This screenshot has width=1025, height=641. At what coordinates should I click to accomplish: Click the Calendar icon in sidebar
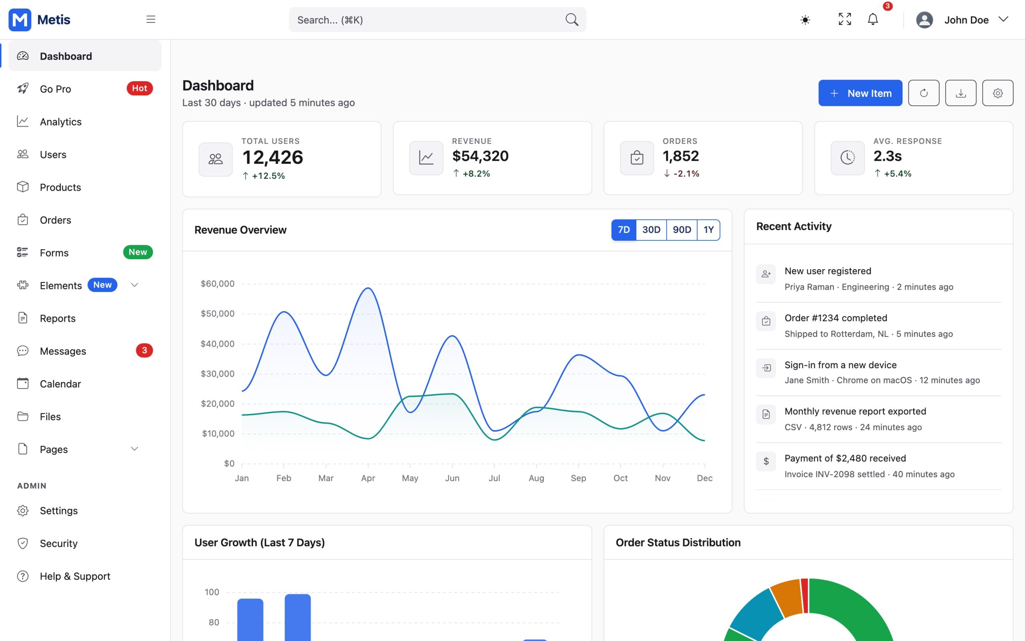click(22, 383)
